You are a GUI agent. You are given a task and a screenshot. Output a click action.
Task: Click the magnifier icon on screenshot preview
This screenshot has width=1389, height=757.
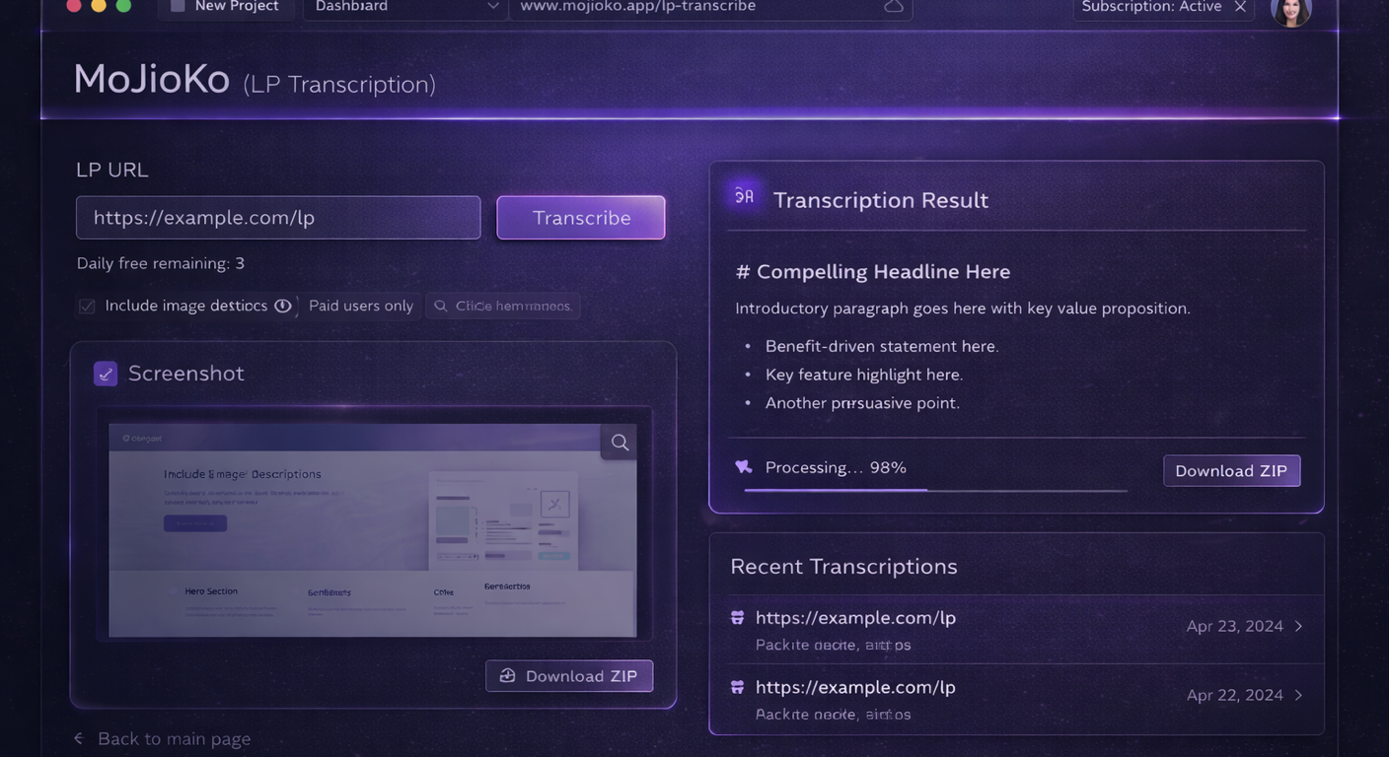click(620, 443)
